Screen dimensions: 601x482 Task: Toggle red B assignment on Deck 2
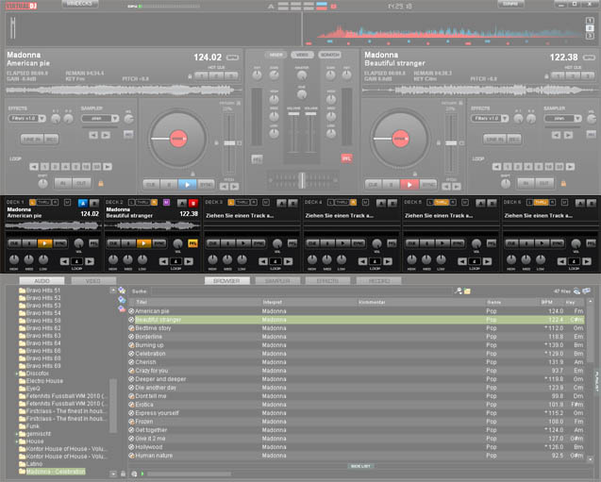click(193, 203)
